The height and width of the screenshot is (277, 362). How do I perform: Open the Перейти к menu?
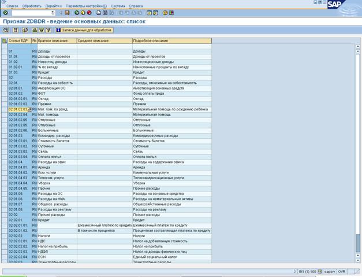click(54, 5)
